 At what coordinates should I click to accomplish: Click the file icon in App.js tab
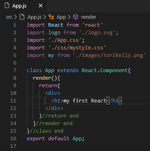(7, 6)
